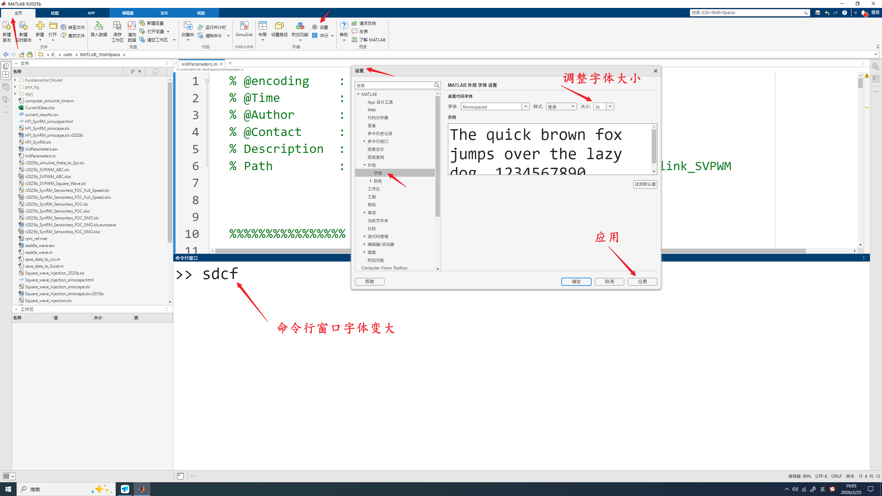
Task: Expand the 颜色 tree node
Action: point(371,181)
